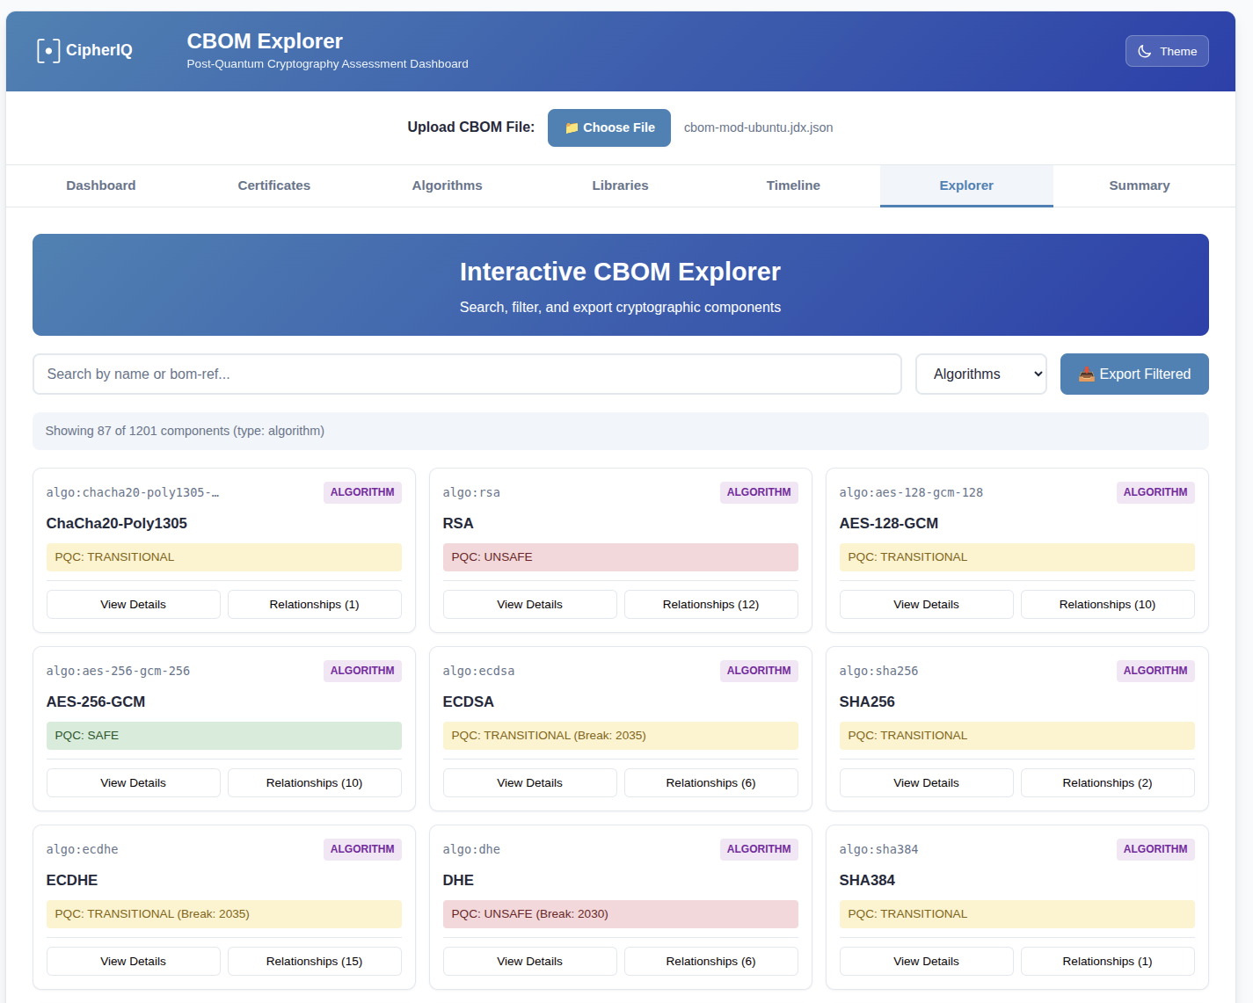Click the ALGORITHM badge on the ECDSA card

[758, 671]
